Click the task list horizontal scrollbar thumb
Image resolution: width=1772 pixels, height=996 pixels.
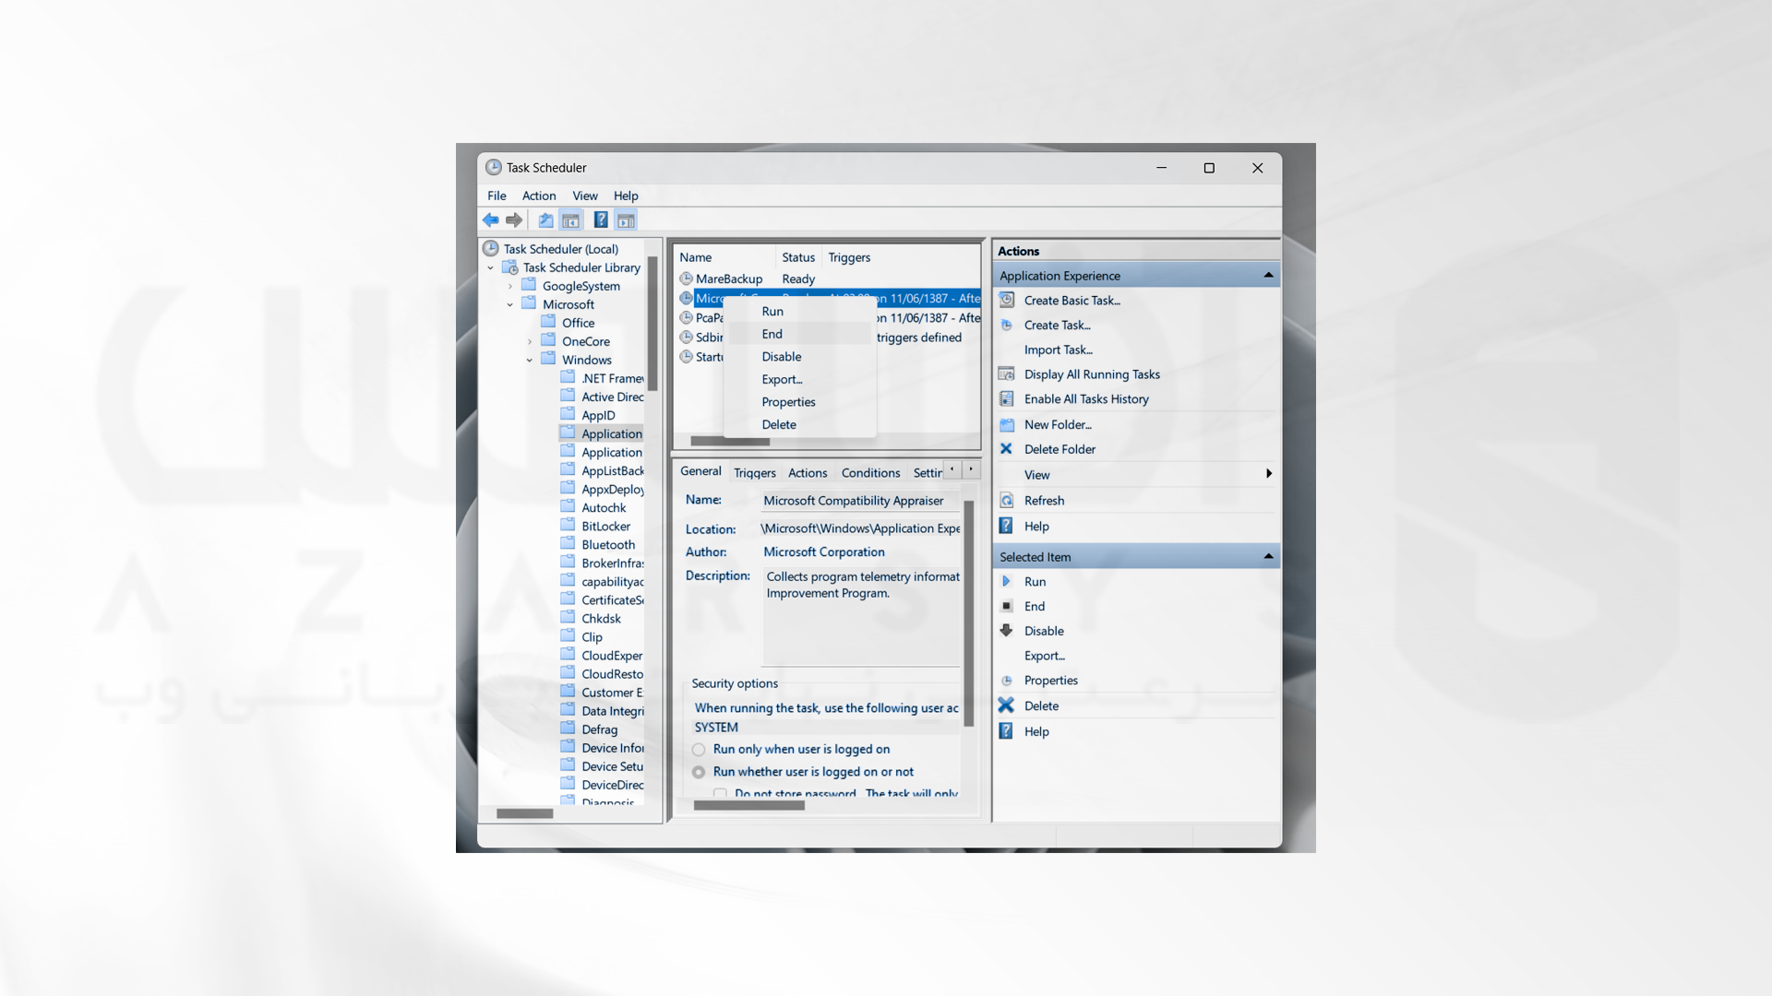click(x=730, y=442)
